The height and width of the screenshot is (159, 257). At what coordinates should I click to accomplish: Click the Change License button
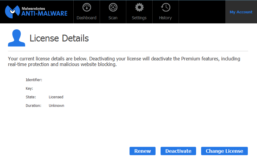pyautogui.click(x=224, y=151)
